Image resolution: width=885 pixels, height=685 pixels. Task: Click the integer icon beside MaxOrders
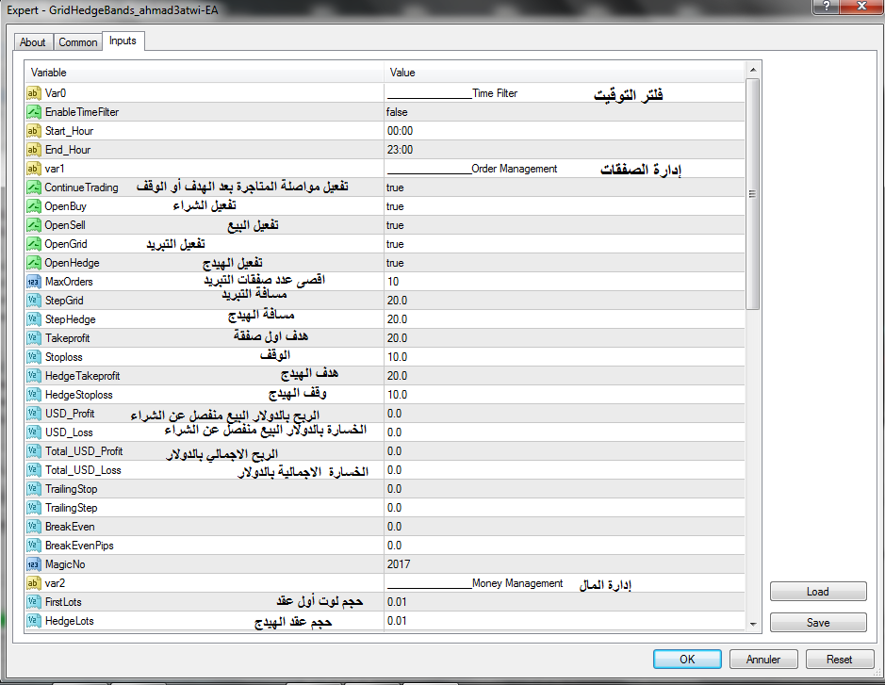click(x=33, y=282)
